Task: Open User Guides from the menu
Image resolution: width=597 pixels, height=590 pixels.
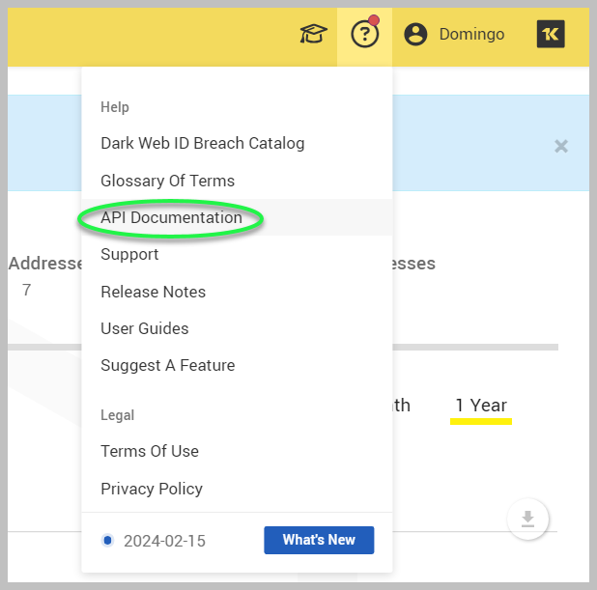Action: (144, 328)
